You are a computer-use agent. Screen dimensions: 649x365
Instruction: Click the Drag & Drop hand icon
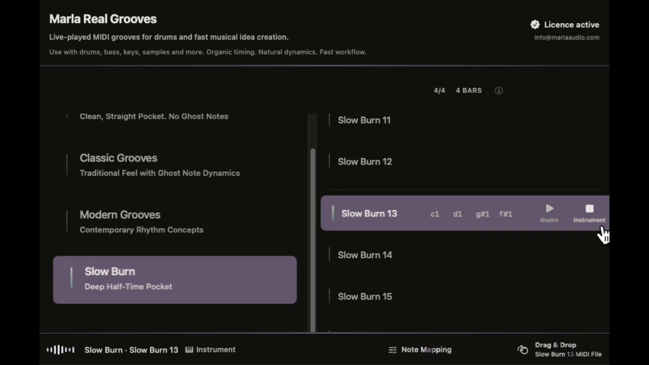(x=523, y=349)
